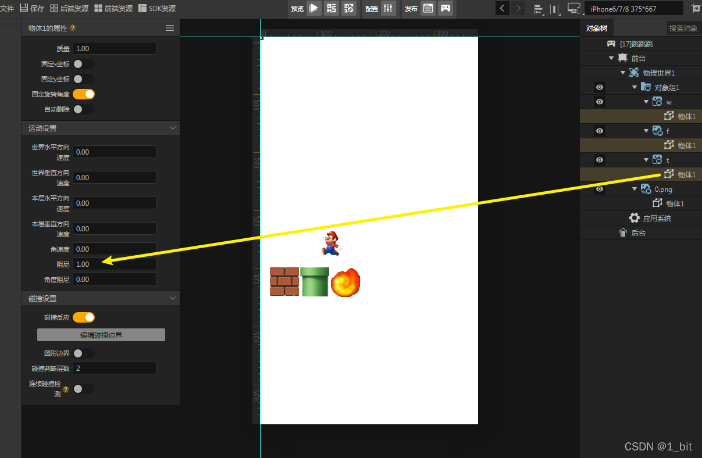Disable 固定旋转角度 switch
The image size is (702, 458).
point(84,94)
